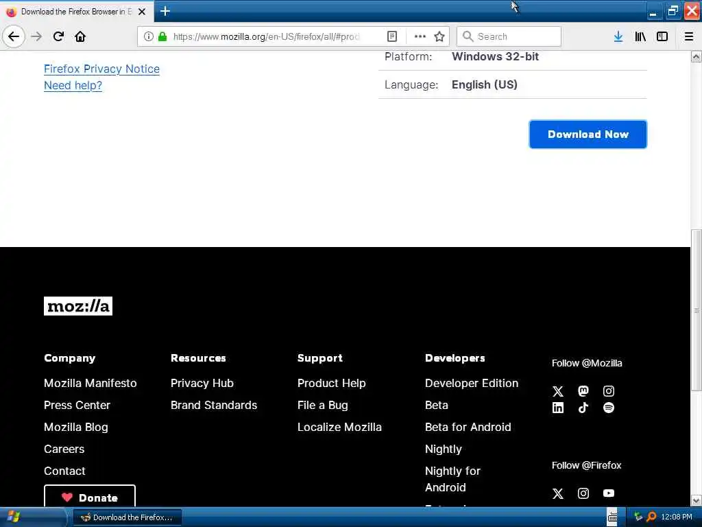The width and height of the screenshot is (702, 527).
Task: Bookmark this page with the star
Action: point(439,36)
